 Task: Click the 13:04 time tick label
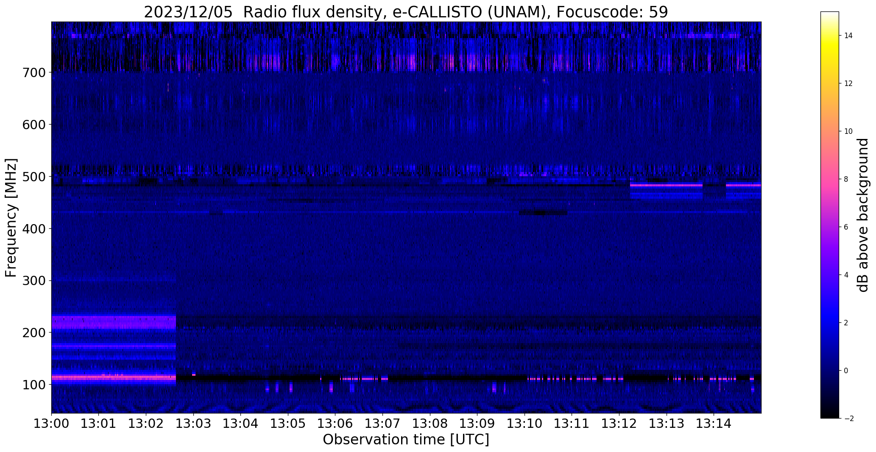click(x=241, y=424)
